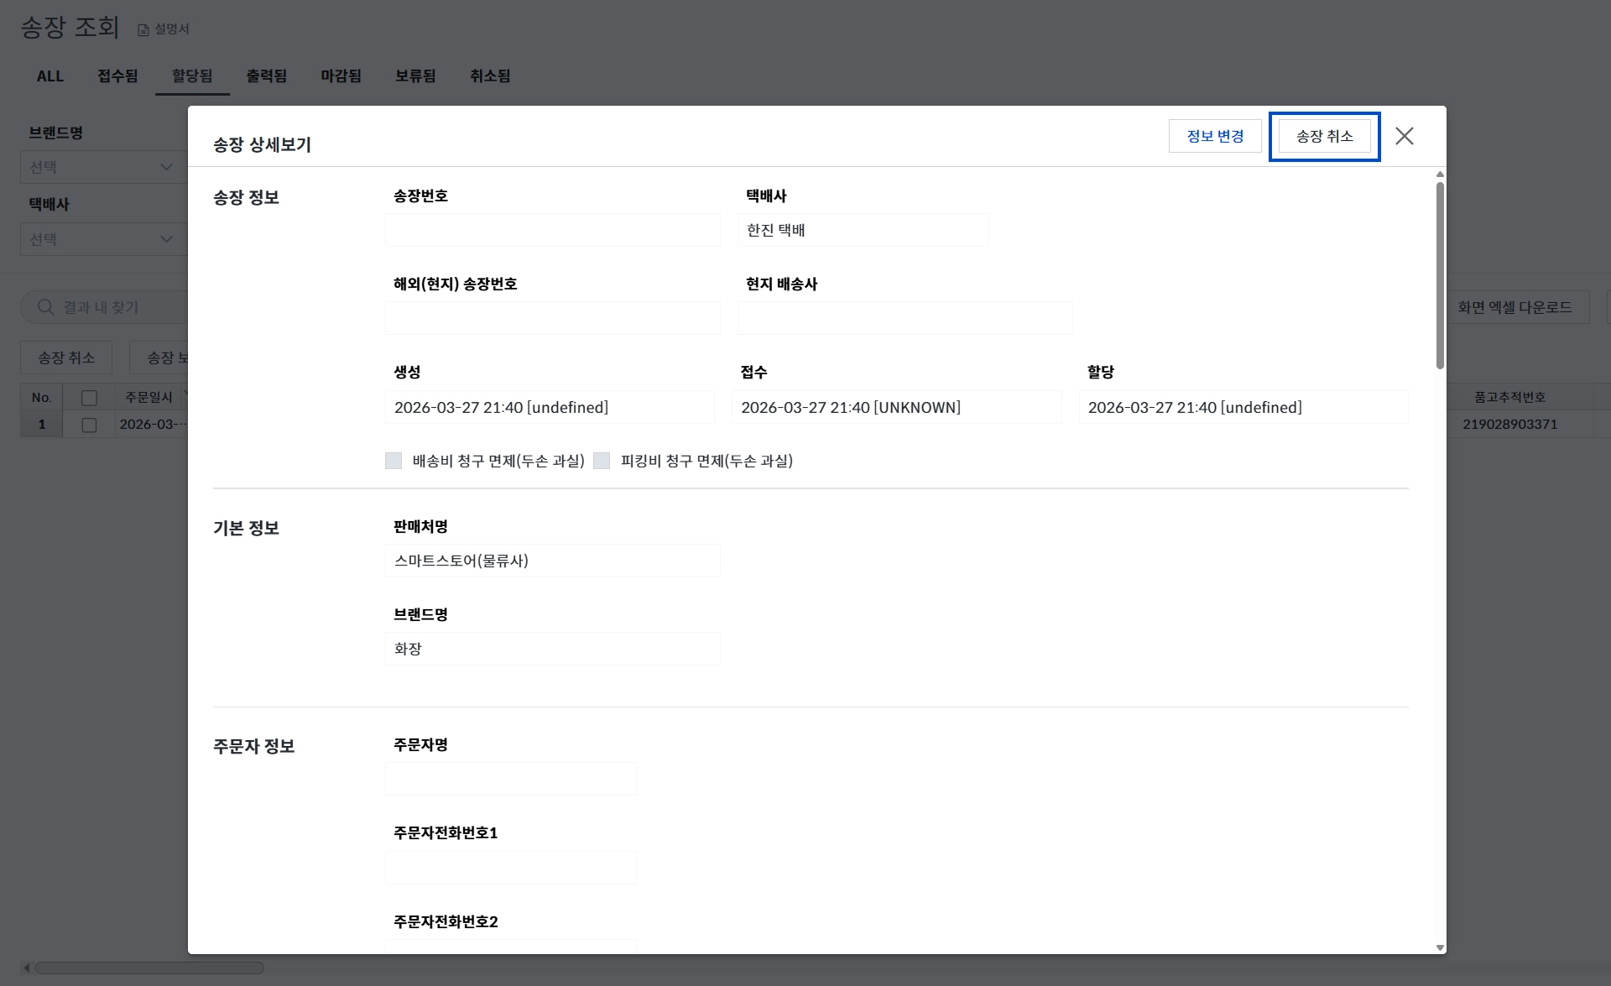Open the 브랜드명 dropdown
The width and height of the screenshot is (1611, 986).
(x=101, y=167)
